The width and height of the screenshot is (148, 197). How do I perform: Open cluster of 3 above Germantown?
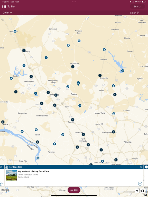(x=31, y=76)
